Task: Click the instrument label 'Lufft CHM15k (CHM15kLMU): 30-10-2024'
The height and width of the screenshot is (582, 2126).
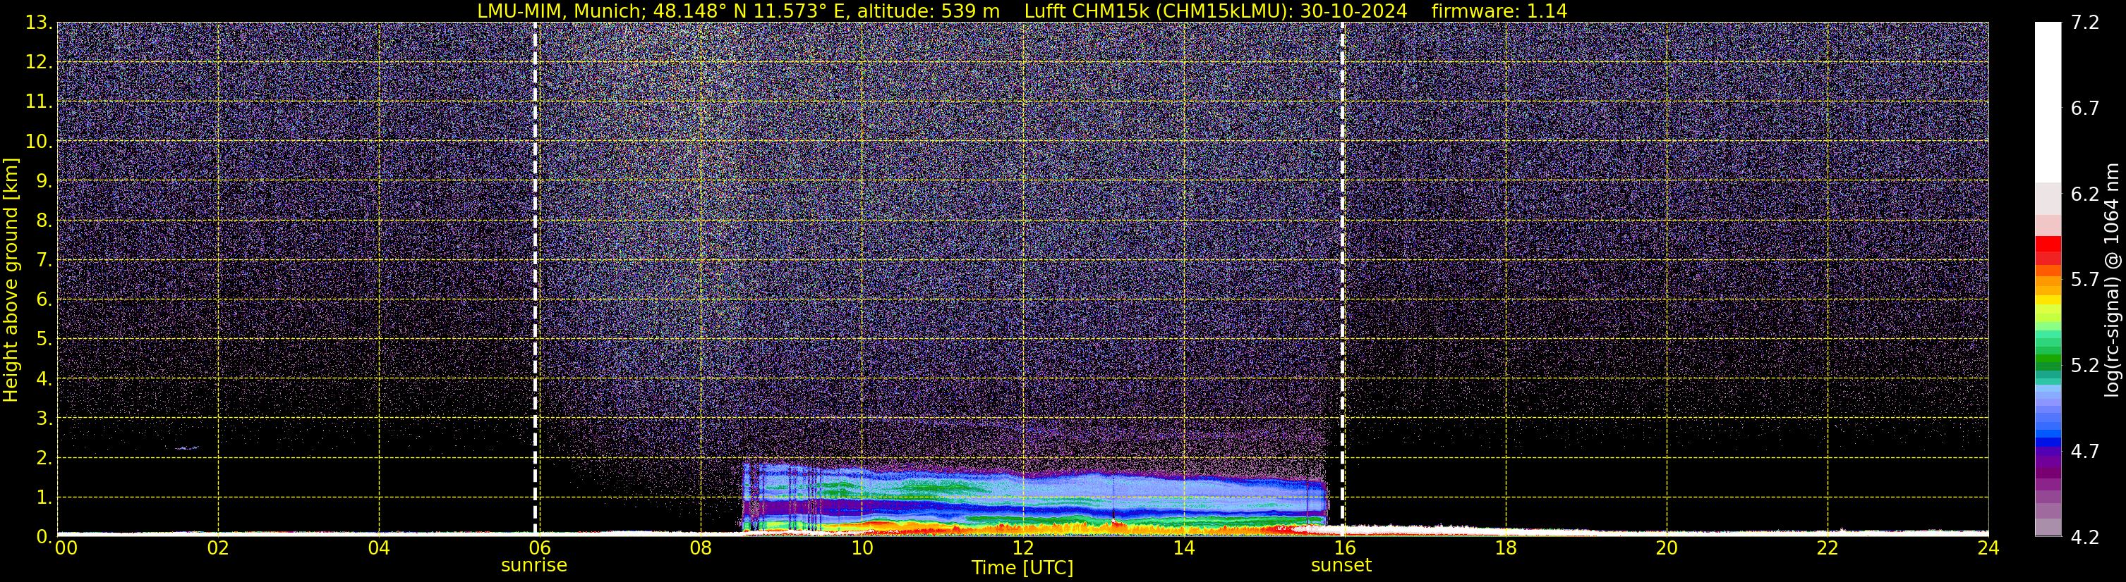Action: 1216,11
